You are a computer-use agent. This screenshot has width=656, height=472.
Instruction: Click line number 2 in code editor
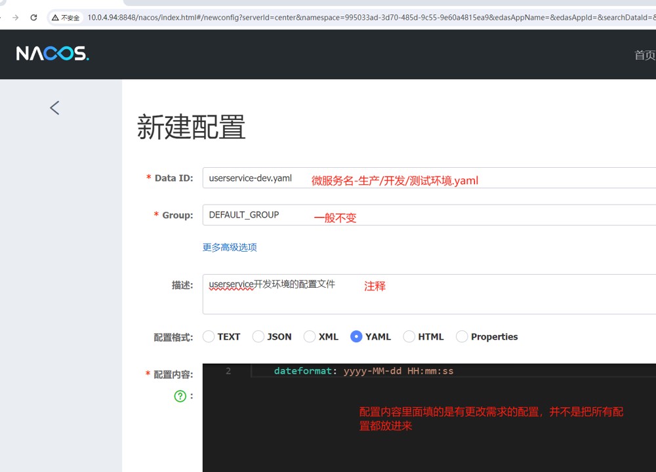coord(228,371)
